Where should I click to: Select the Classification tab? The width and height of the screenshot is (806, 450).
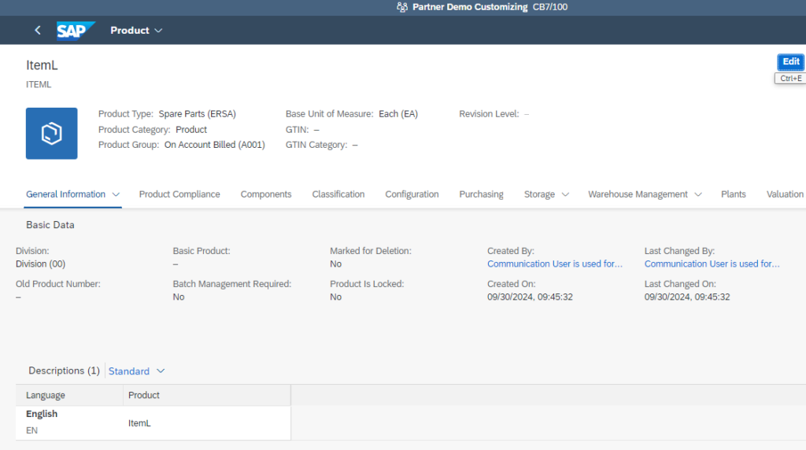point(338,194)
